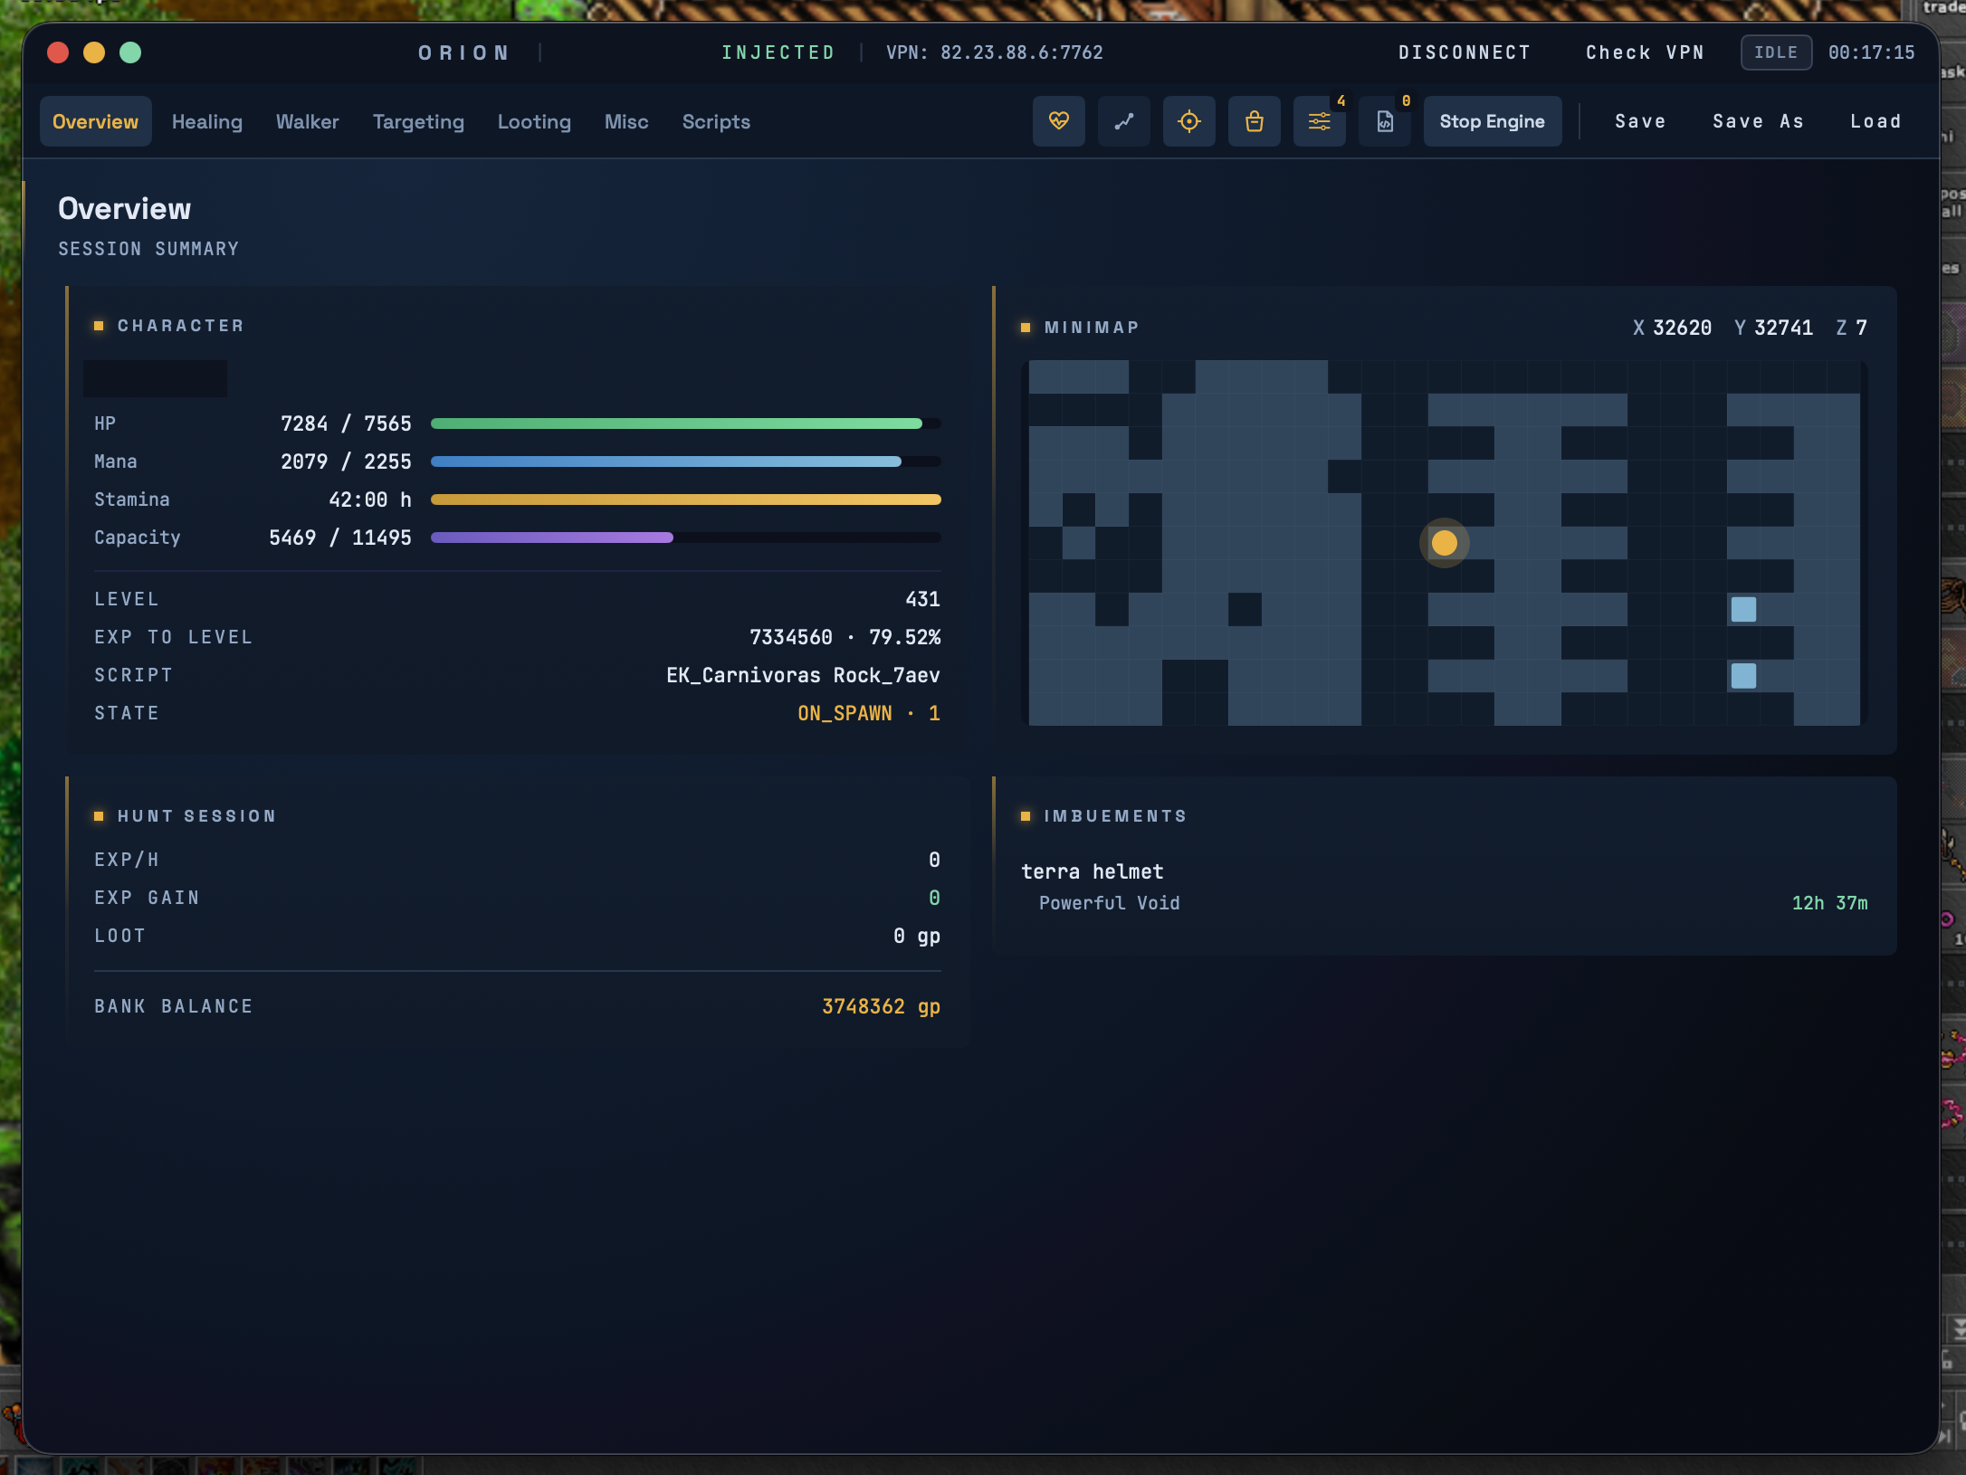Screen dimensions: 1966x1475
Task: Open the Misc tab
Action: [x=626, y=121]
